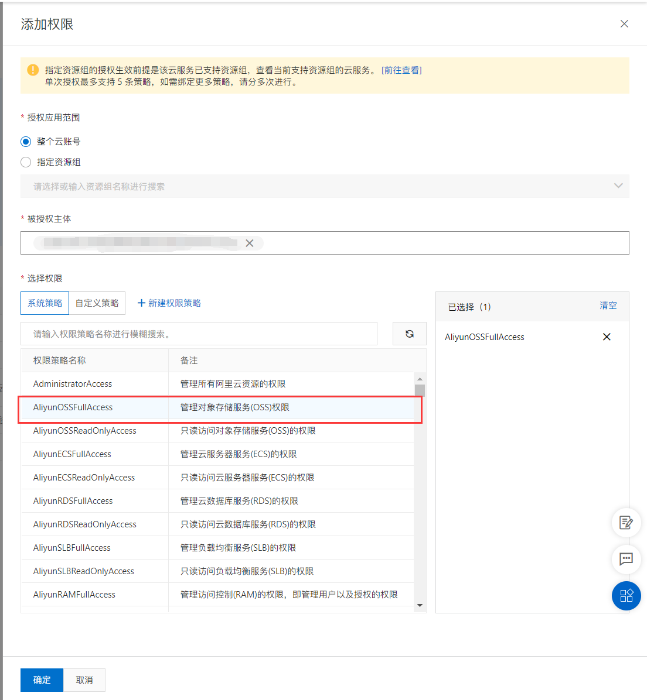The width and height of the screenshot is (647, 700).
Task: Select the AliyunRDSReadOnlyAccess policy
Action: 217,524
